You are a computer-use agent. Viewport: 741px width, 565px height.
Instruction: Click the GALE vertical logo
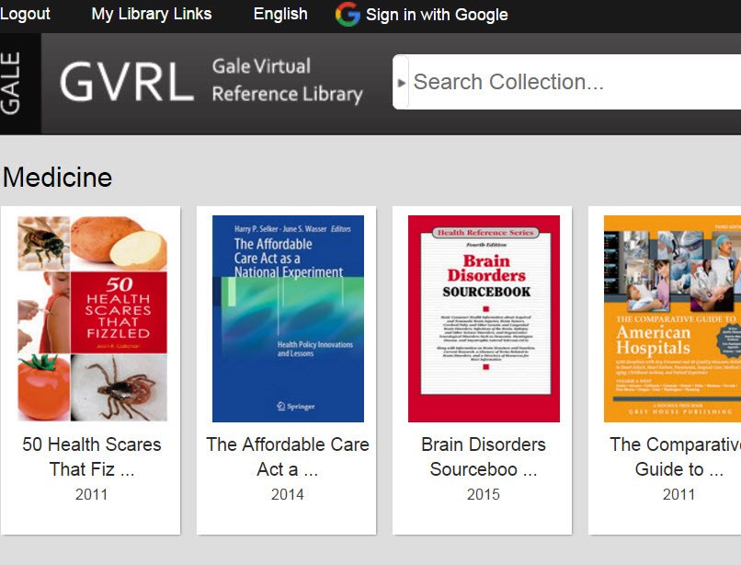click(x=10, y=84)
